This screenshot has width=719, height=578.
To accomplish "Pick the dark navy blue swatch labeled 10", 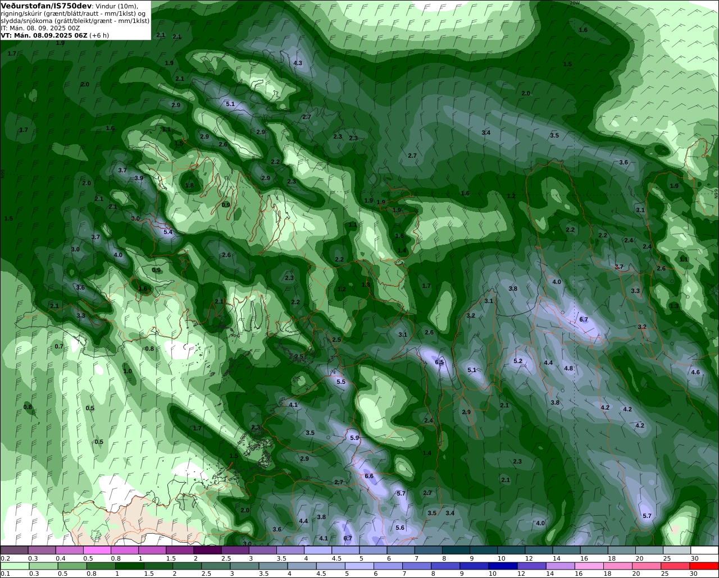I will tap(502, 566).
